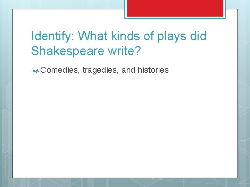This screenshot has height=187, width=250.
Task: Click the word "of" in the title
Action: pos(149,36)
